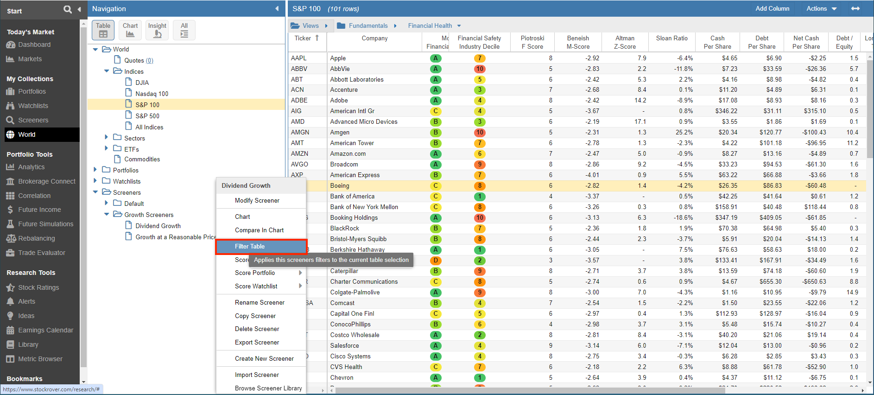Collapse the Screeners tree folder

(x=95, y=192)
